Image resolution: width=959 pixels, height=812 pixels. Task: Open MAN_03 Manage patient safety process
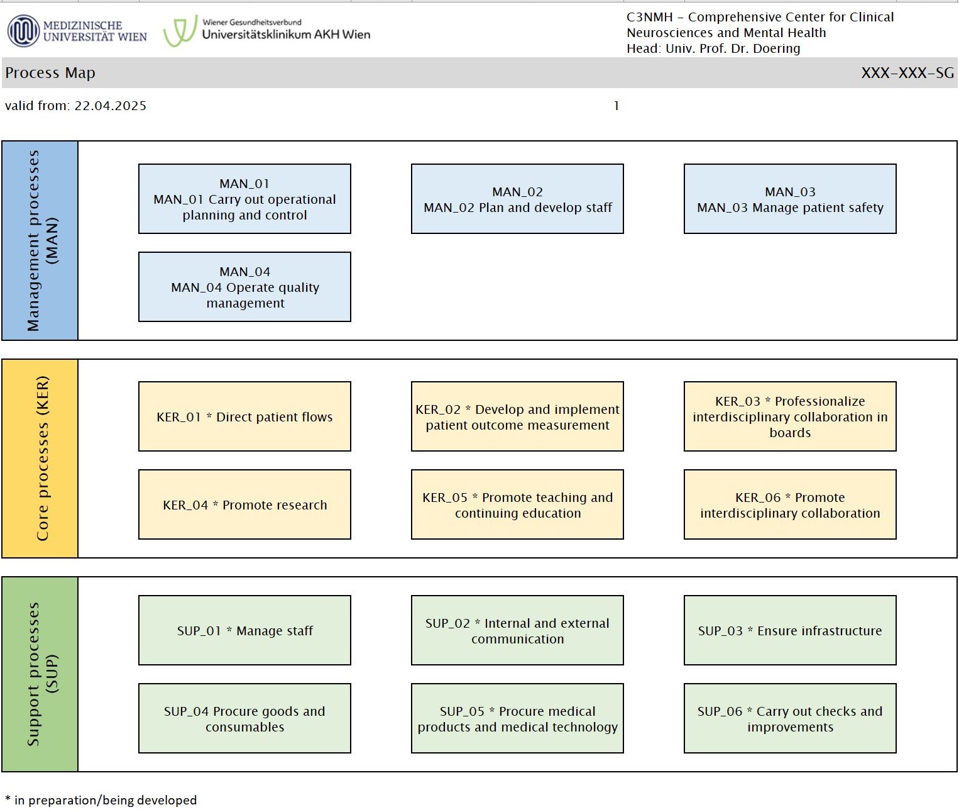click(x=790, y=199)
